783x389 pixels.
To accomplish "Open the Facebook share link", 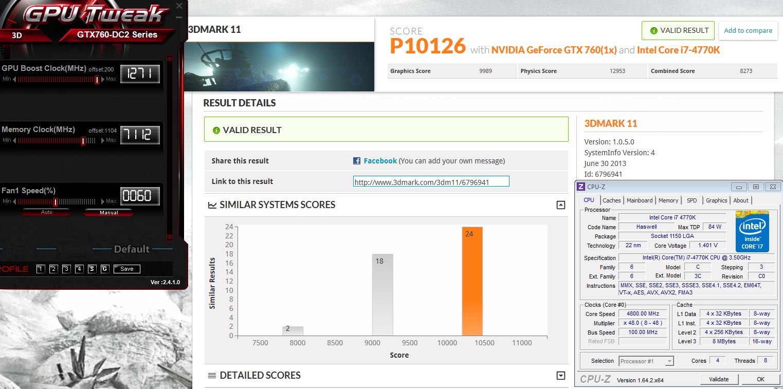I will pyautogui.click(x=380, y=161).
